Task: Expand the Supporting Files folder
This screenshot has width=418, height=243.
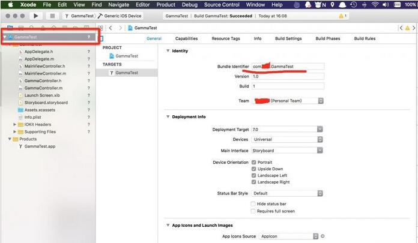Action: (x=14, y=131)
